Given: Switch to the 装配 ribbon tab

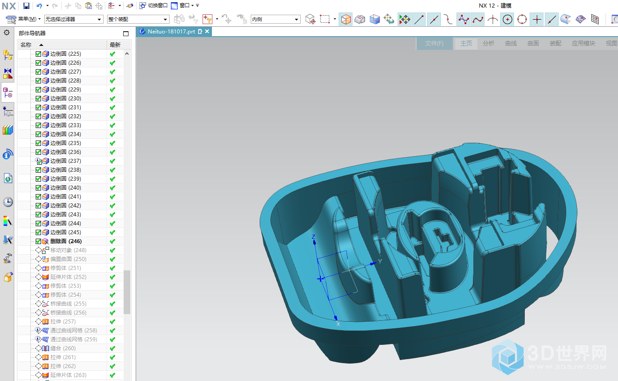Looking at the screenshot, I should (556, 43).
